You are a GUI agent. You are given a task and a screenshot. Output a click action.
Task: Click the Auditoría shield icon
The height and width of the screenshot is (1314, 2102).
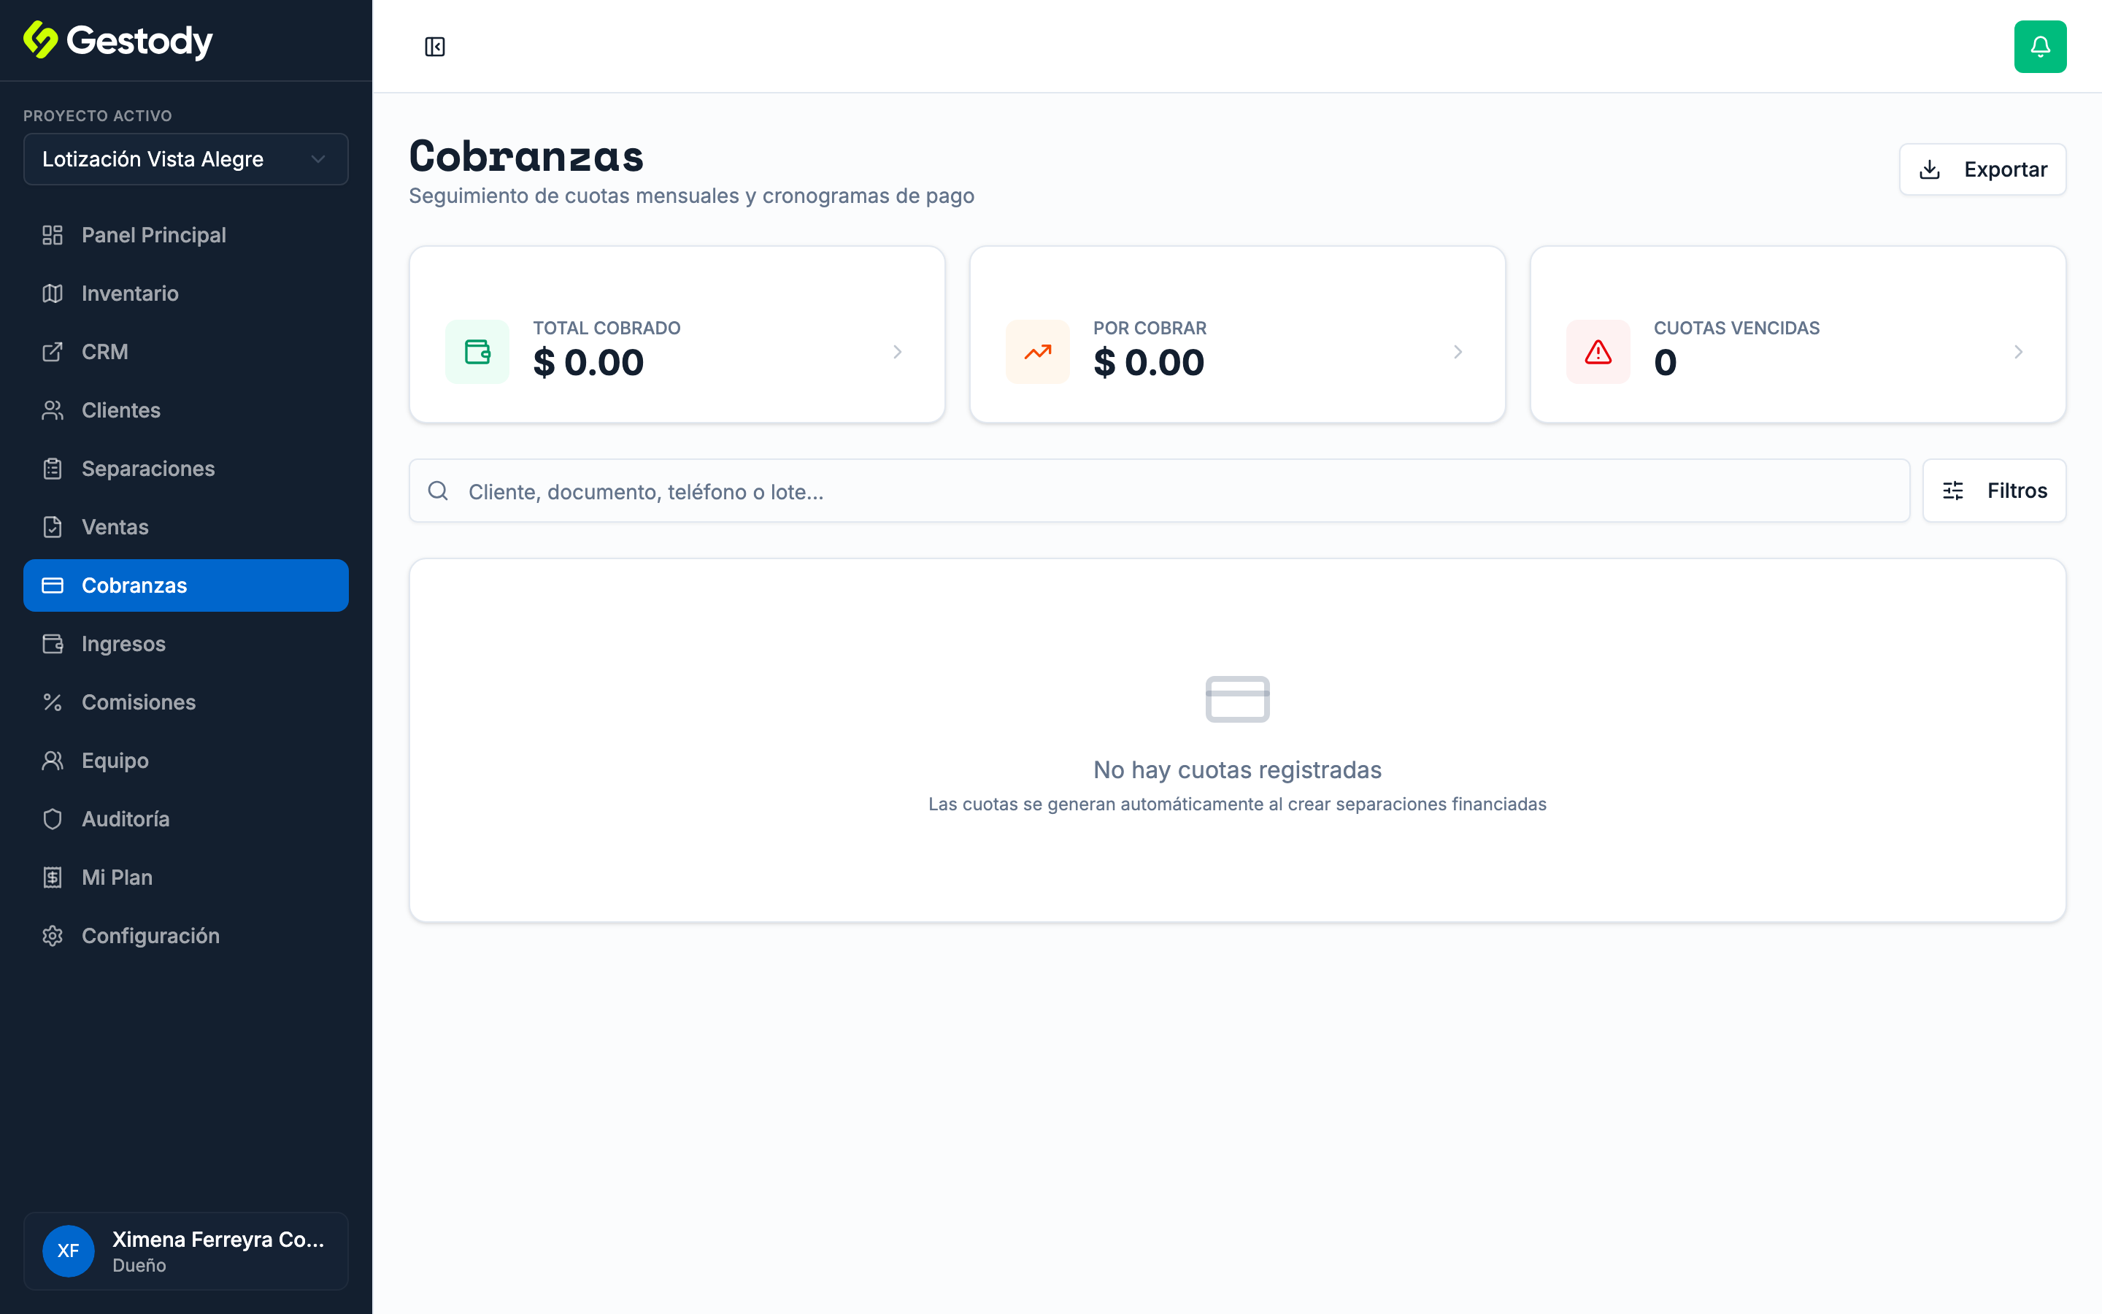pos(52,820)
